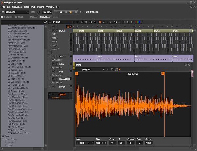Click the Group None field

[148, 143]
